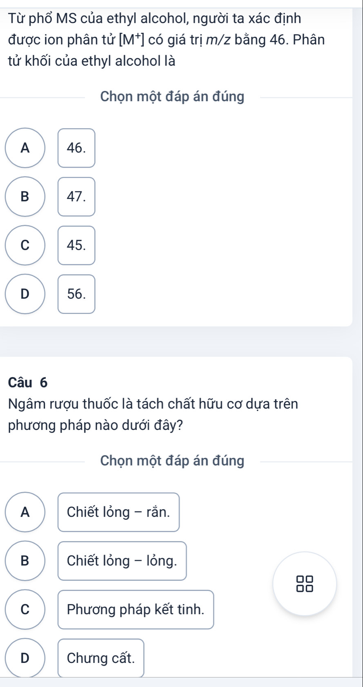Image resolution: width=363 pixels, height=687 pixels.
Task: Click the answer box showing 56.
Action: click(76, 294)
